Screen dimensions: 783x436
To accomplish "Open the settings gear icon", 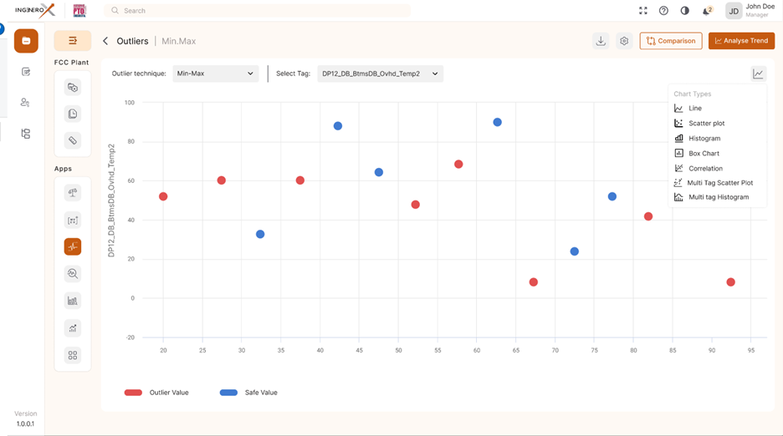I will (624, 41).
